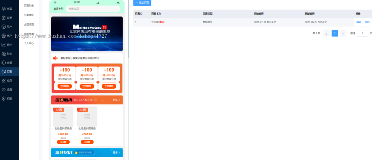This screenshot has height=160, width=373.
Task: Expand 更多 in the 疯狂砍价 header
Action: click(117, 153)
